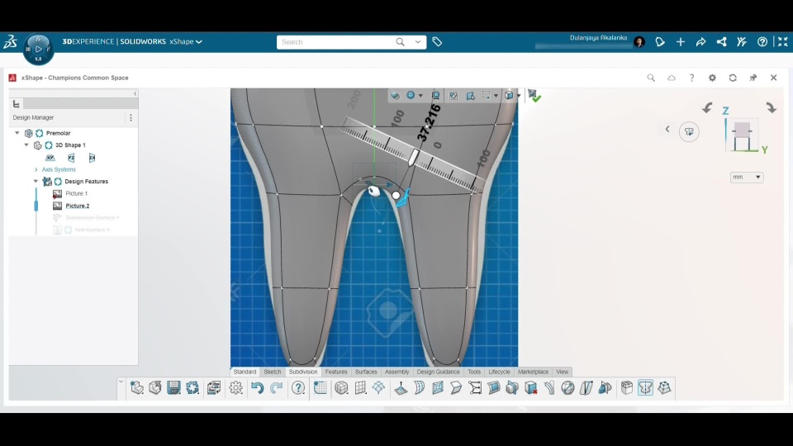
Task: Rotate view with the left curved arrow
Action: (707, 107)
